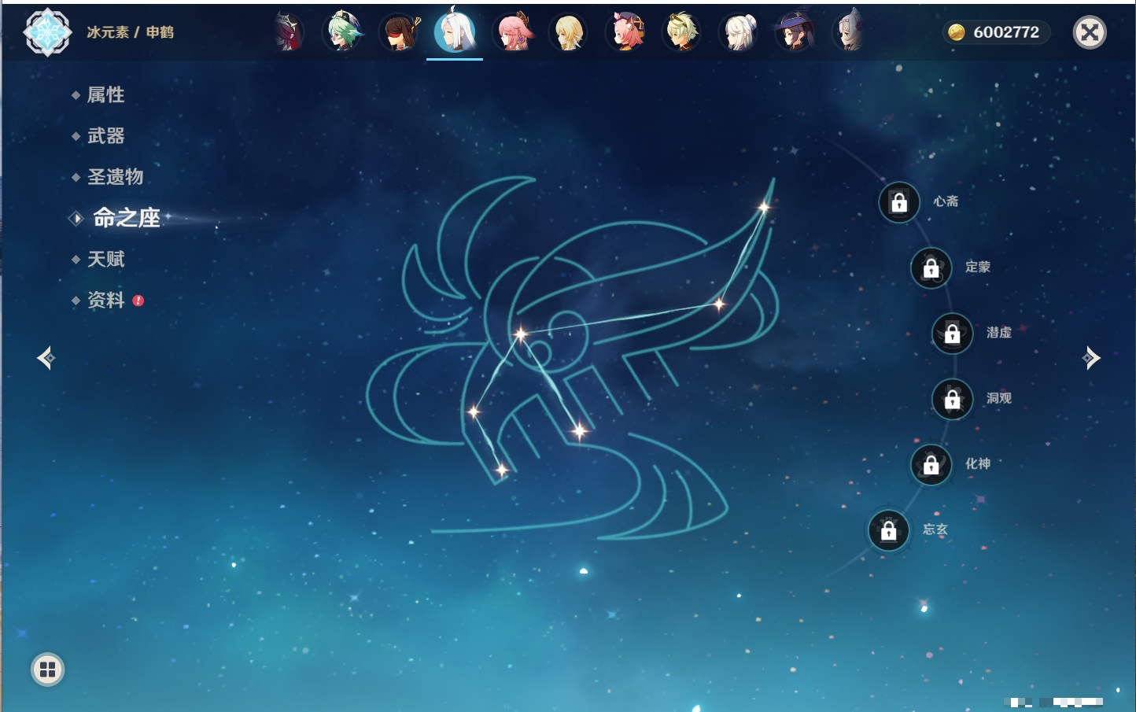Click the Mora coin icon

[957, 32]
